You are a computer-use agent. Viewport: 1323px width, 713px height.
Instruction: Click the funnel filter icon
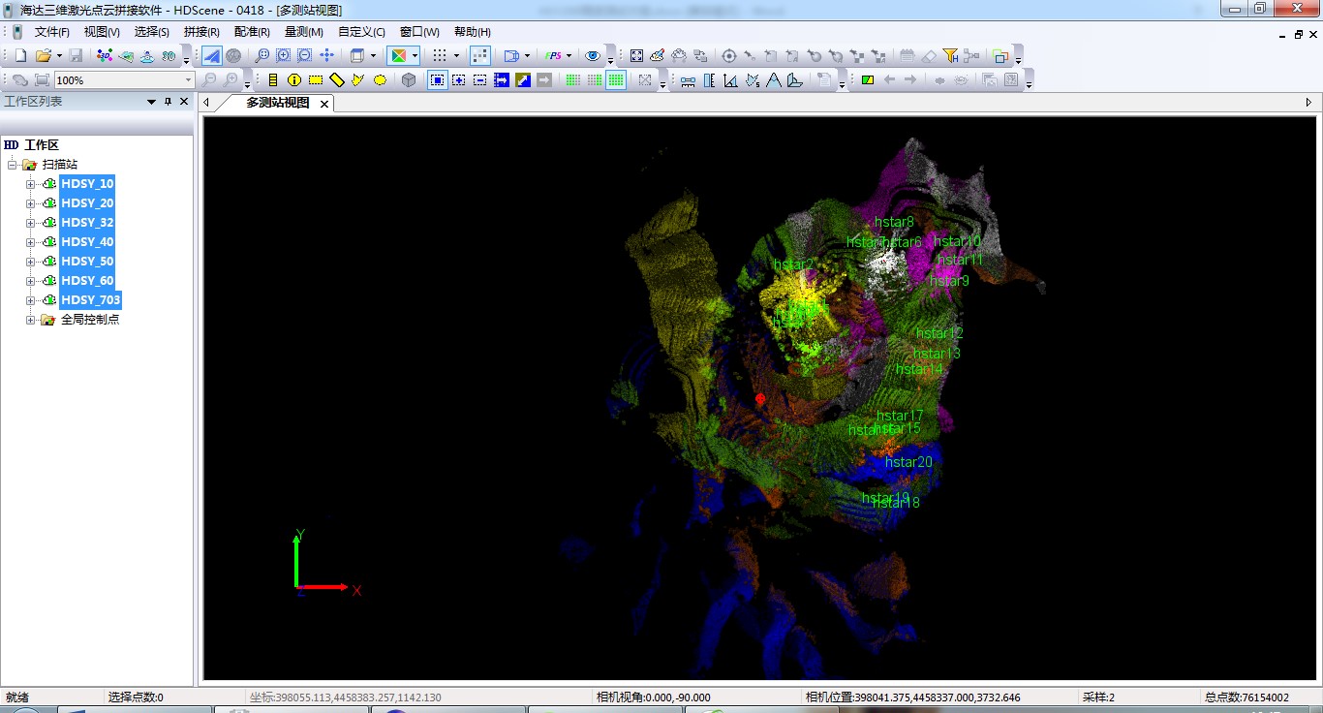950,56
